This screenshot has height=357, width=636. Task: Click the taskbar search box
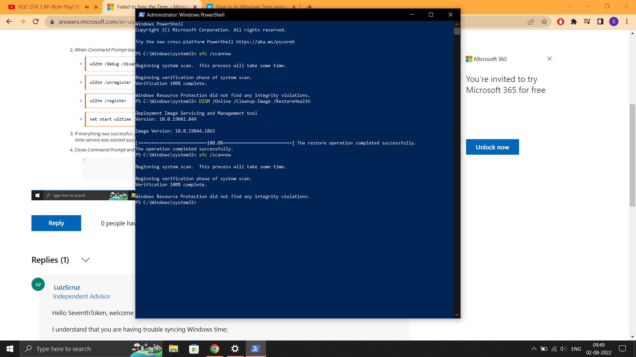[x=91, y=349]
